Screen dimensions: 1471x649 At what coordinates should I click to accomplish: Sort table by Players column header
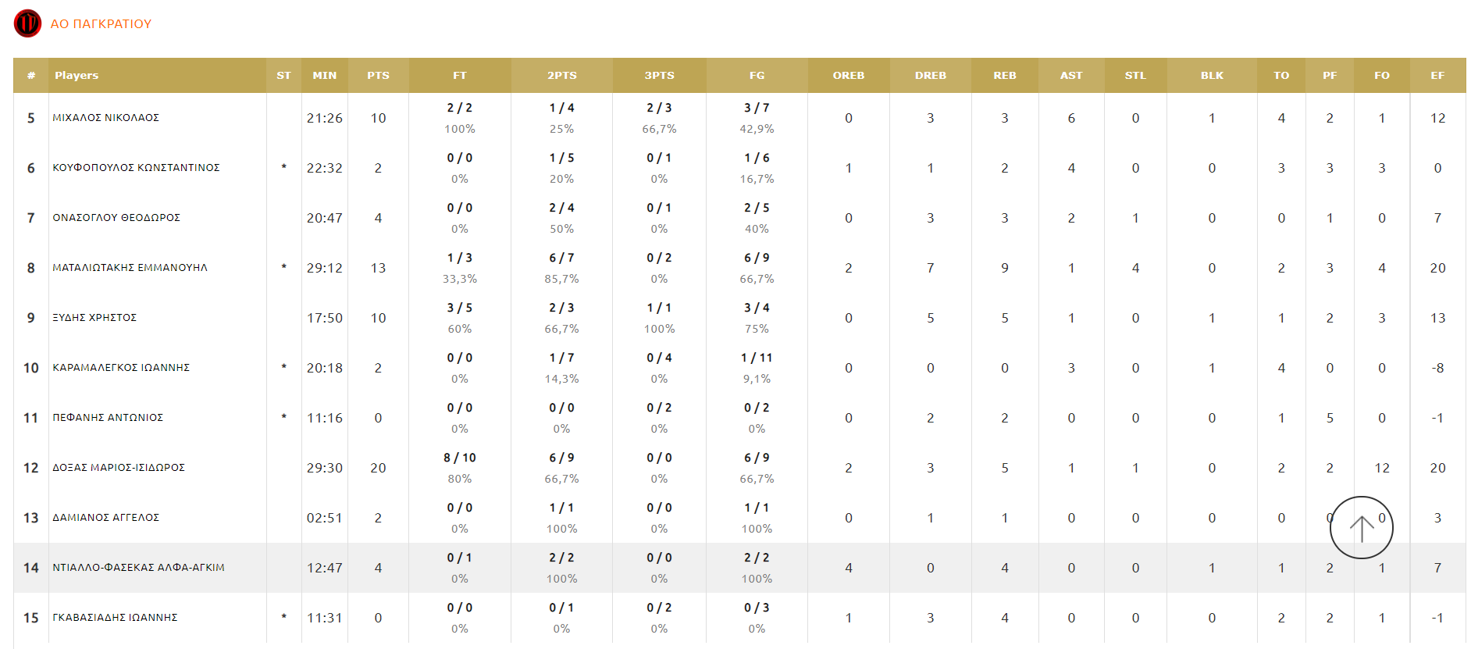(x=77, y=76)
